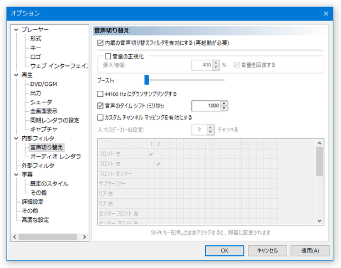
Task: Select その他 under 字幕
Action: click(38, 193)
